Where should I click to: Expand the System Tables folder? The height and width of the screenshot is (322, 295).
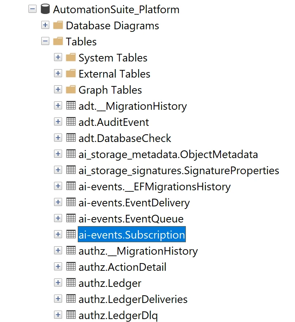pyautogui.click(x=58, y=57)
